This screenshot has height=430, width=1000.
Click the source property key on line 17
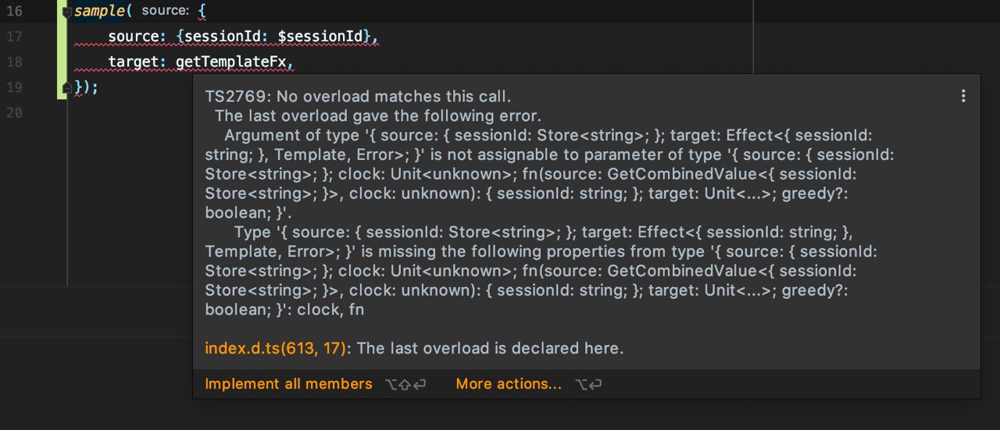(x=133, y=37)
